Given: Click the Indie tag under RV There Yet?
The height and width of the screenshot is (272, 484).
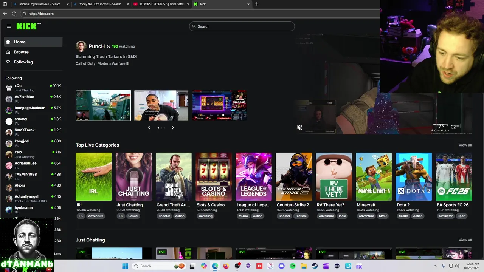Looking at the screenshot, I should (x=342, y=216).
